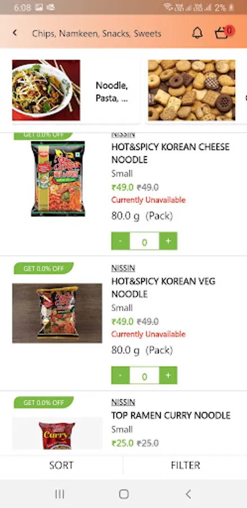Select the Noodle, Pasta category card
Image resolution: width=247 pixels, height=508 pixels.
76,91
